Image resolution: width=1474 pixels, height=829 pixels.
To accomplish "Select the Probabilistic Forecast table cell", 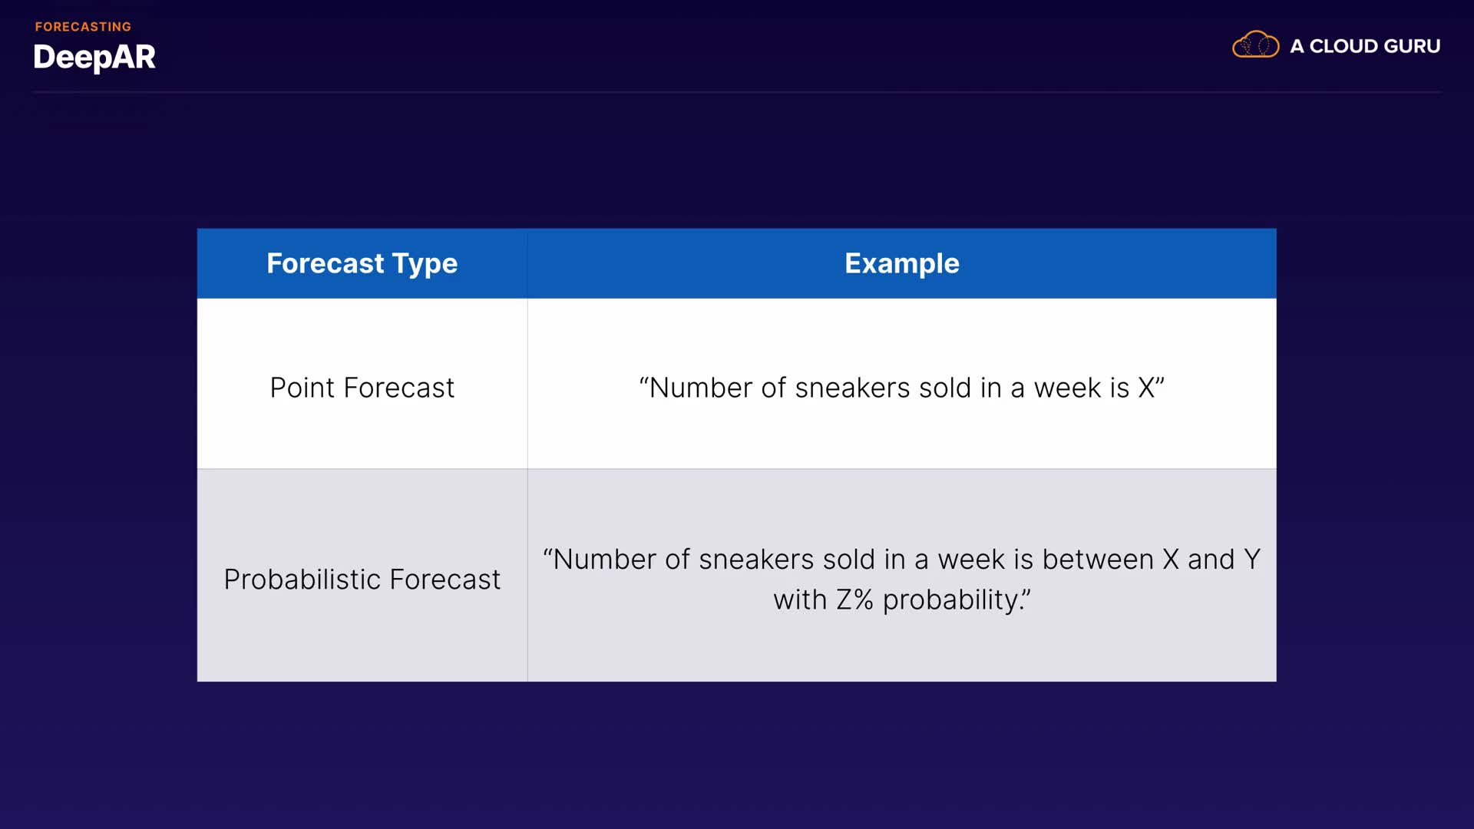I will (362, 580).
